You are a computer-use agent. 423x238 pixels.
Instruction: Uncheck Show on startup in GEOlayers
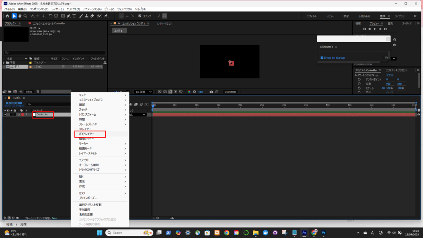click(322, 58)
